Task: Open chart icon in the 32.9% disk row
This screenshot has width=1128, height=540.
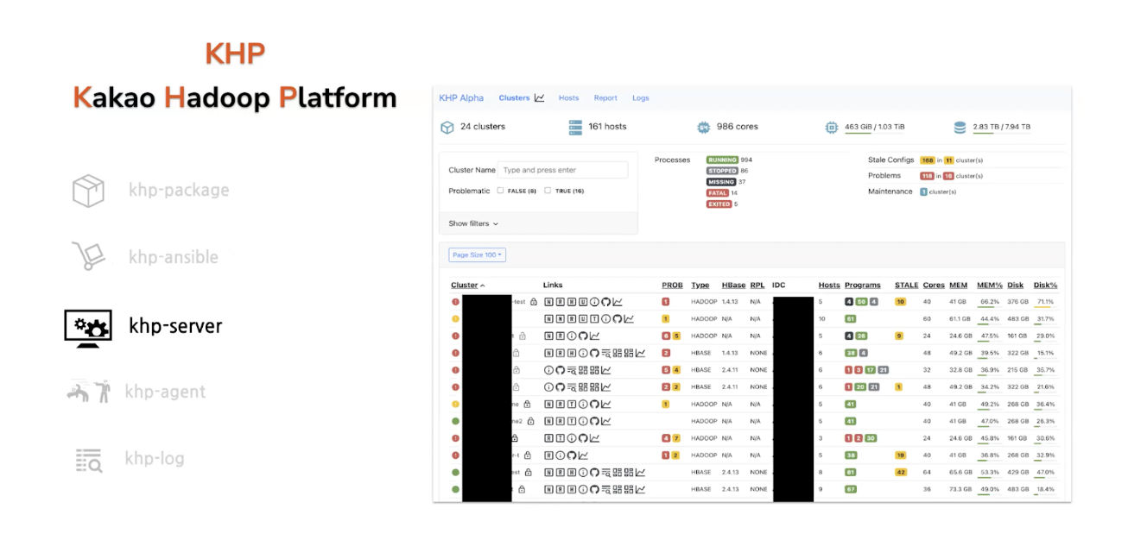Action: pyautogui.click(x=583, y=455)
